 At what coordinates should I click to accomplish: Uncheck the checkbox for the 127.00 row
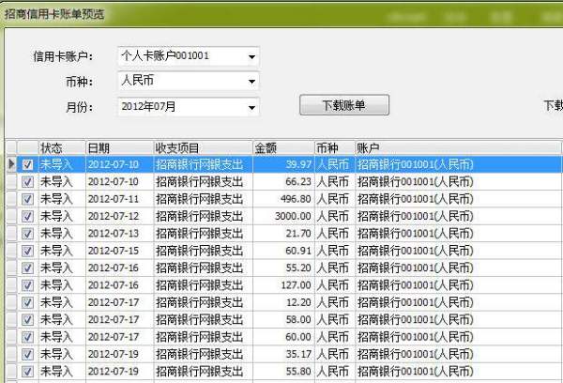[27, 285]
